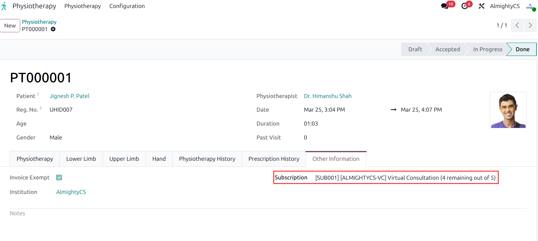Click the Past Visit value 0

305,138
